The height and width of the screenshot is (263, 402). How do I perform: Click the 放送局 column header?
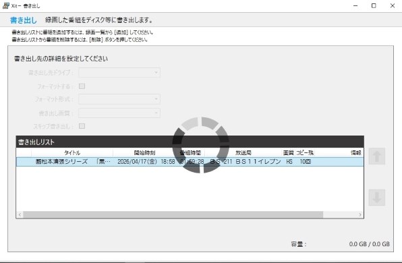[243, 153]
